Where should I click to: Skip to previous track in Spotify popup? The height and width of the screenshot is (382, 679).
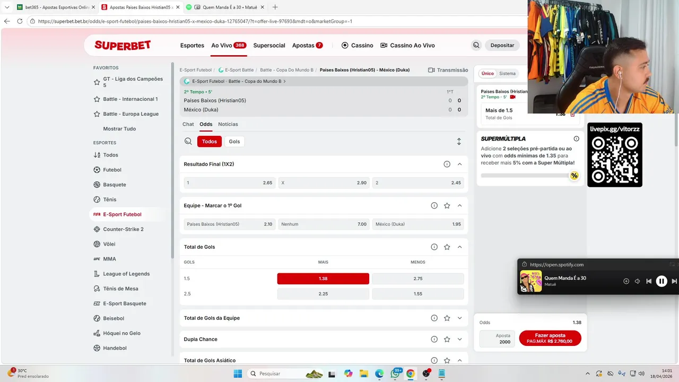tap(649, 281)
